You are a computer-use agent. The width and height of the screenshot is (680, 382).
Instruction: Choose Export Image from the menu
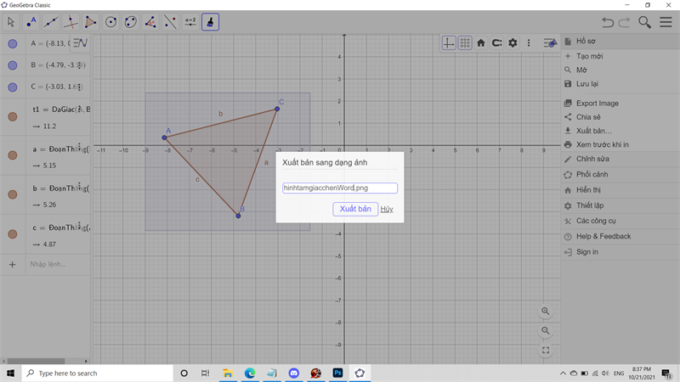(x=597, y=103)
